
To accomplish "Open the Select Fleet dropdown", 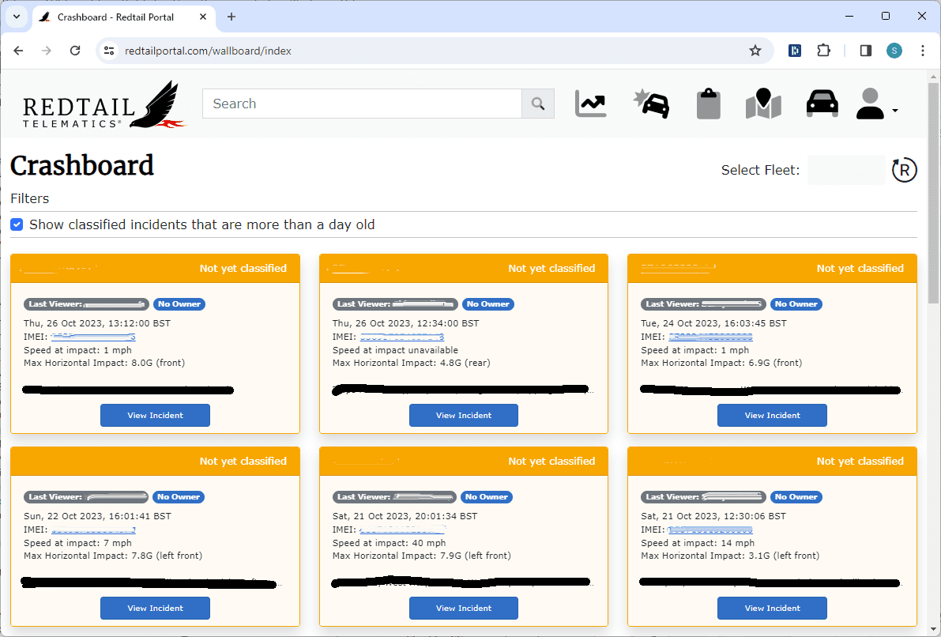I will pyautogui.click(x=846, y=170).
